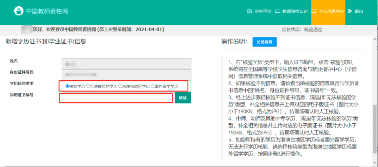Click the 中国教师资格网 site title text
The image size is (378, 167).
[47, 12]
